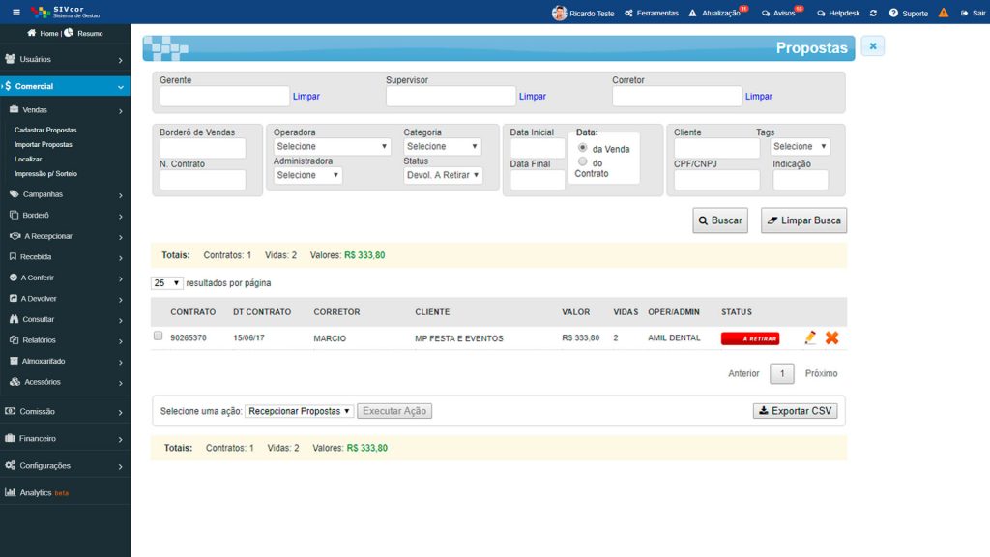Open the Recebida sidebar menu
The width and height of the screenshot is (990, 557).
coord(65,256)
